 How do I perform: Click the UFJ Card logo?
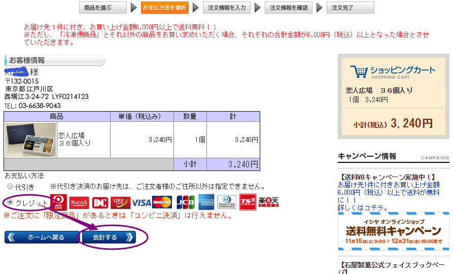pos(120,203)
